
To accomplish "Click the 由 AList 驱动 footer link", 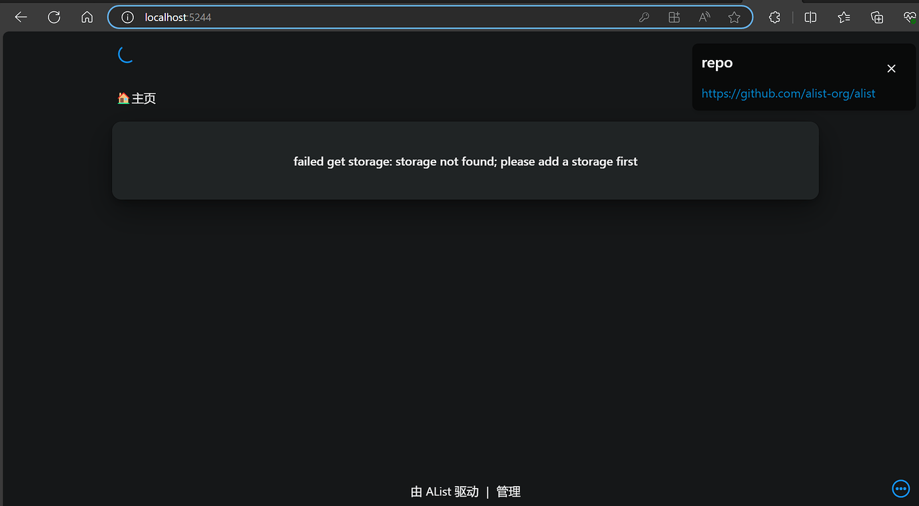I will tap(444, 492).
